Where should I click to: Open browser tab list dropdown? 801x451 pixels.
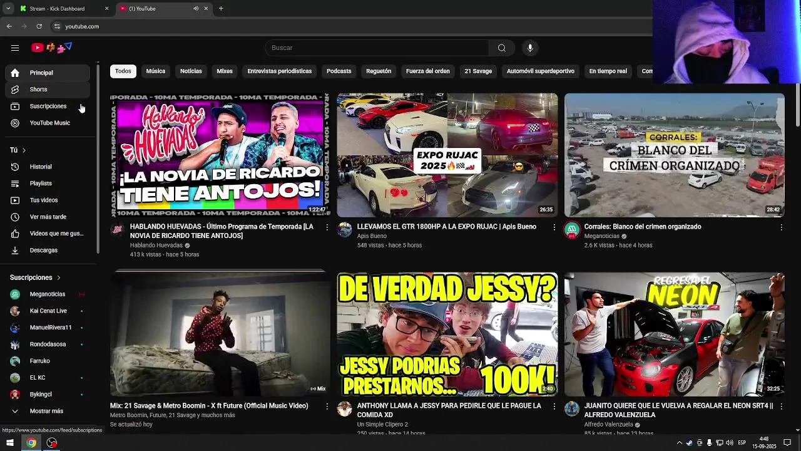(8, 9)
